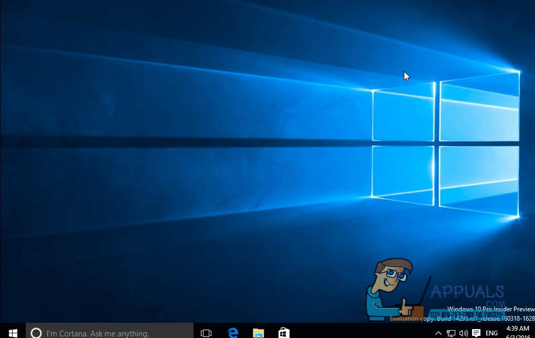Open the Windows Store app

tap(283, 333)
